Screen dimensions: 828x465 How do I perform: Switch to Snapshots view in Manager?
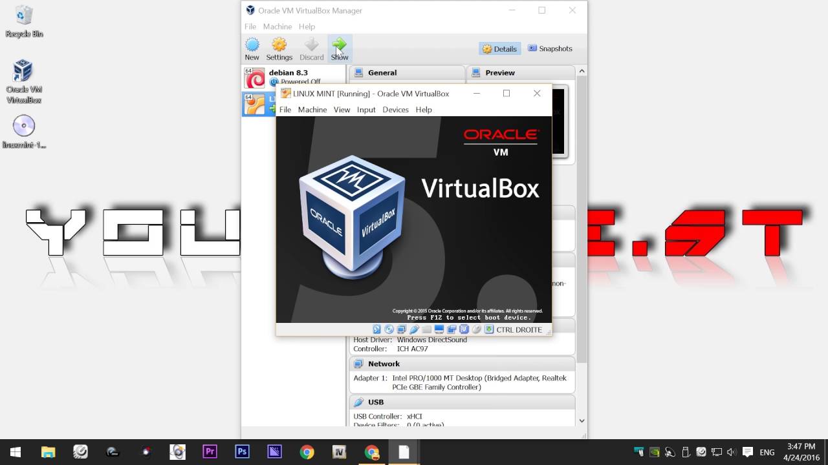point(550,48)
